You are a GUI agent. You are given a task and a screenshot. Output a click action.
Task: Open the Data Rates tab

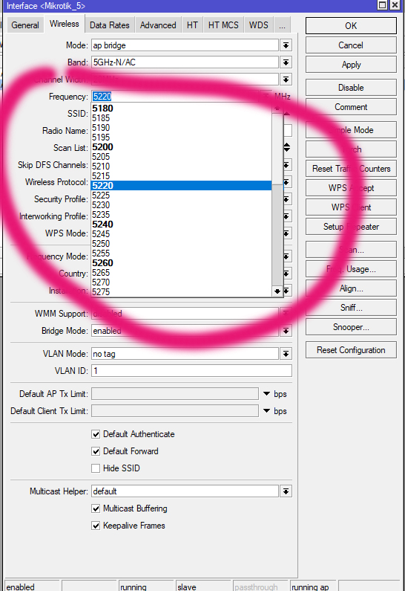(x=110, y=25)
